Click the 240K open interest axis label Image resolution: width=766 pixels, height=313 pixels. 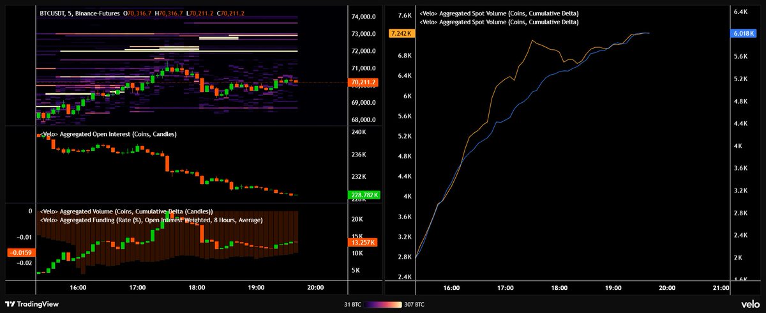(359, 132)
